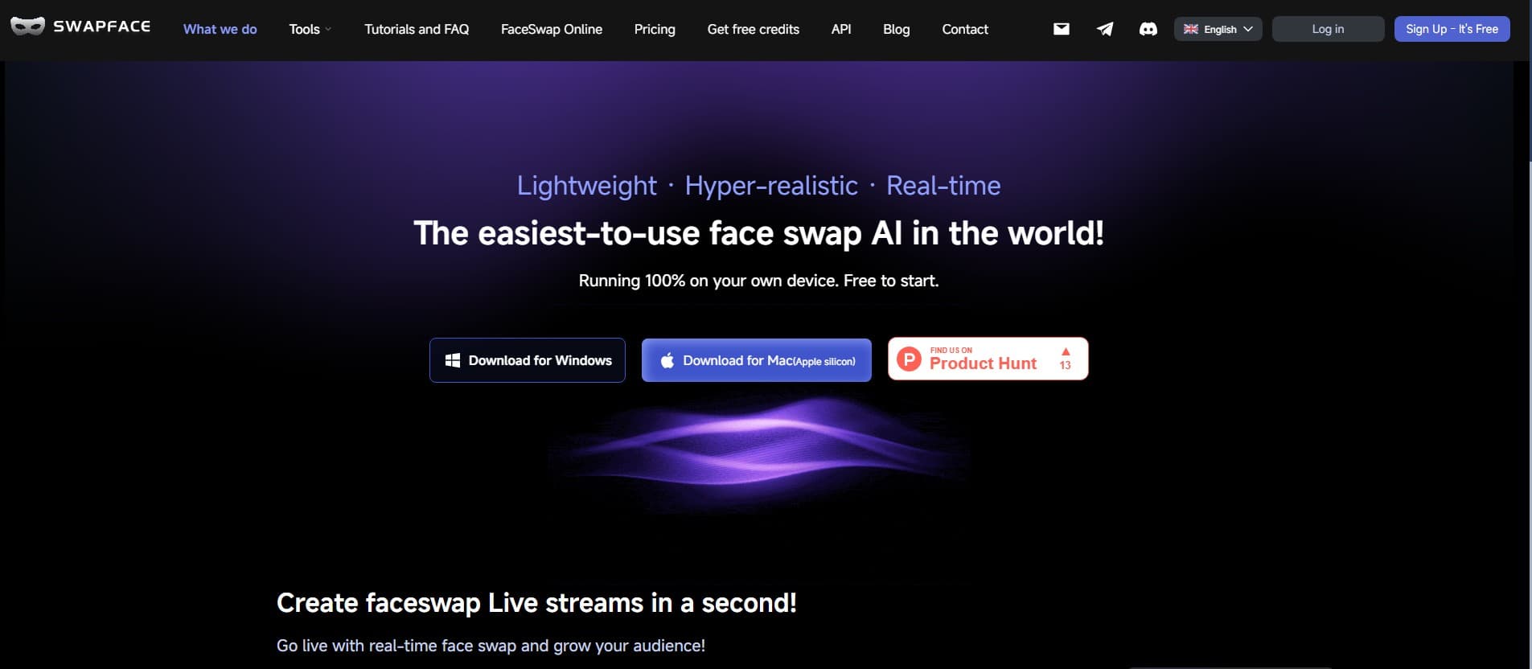Screen dimensions: 1532x669
Task: Click the headline 'The easiest-to-use face swap AI in the world!'
Action: (758, 233)
